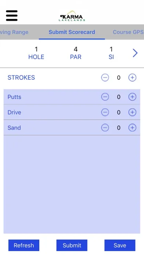Screen dimensions: 144x257
Task: Tap the HOLE number label
Action: click(x=36, y=57)
